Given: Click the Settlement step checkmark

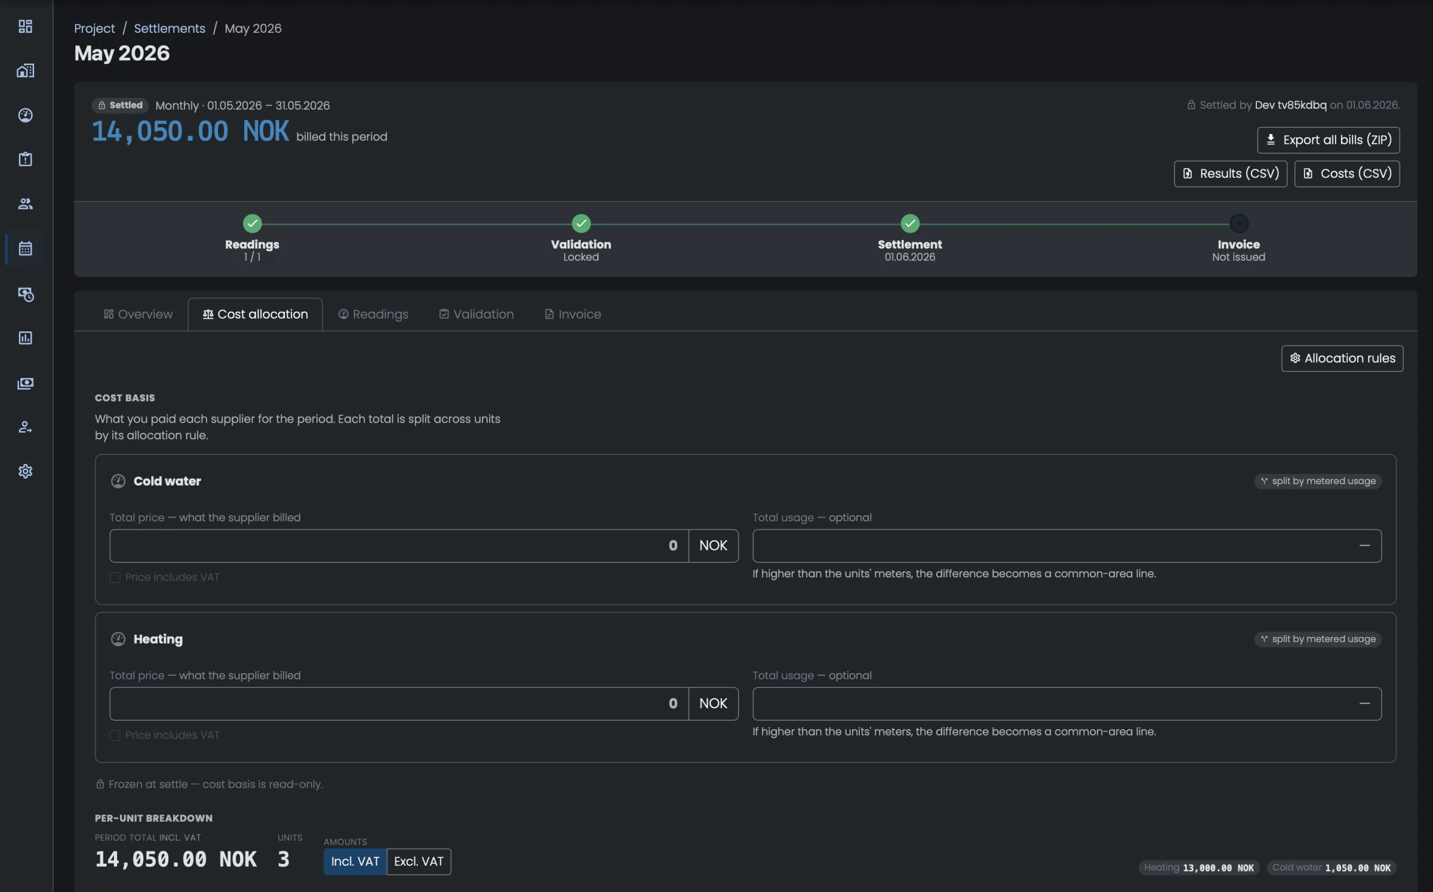Looking at the screenshot, I should (x=910, y=223).
